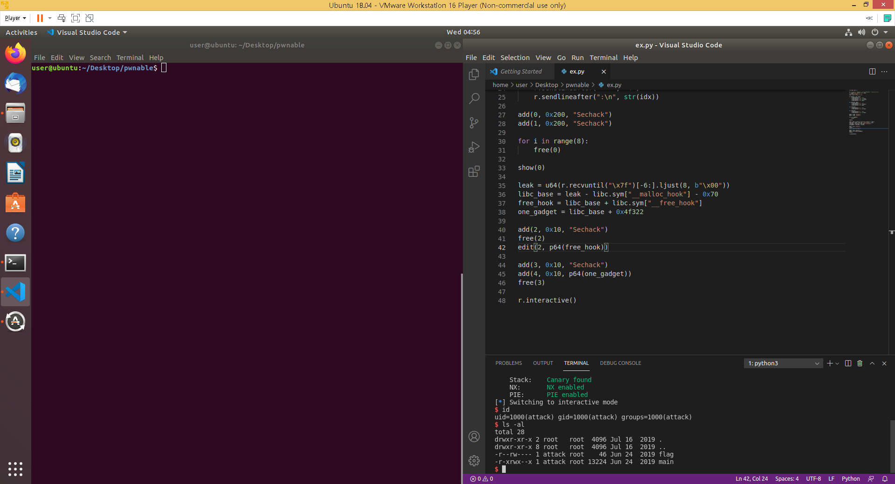Viewport: 895px width, 484px height.
Task: Open the Player menu dropdown in VMware
Action: click(15, 18)
